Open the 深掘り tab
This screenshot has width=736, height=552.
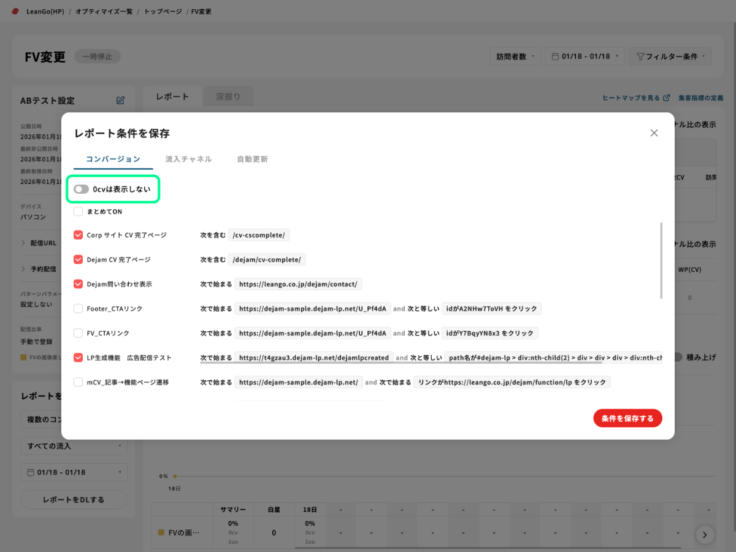click(x=228, y=96)
